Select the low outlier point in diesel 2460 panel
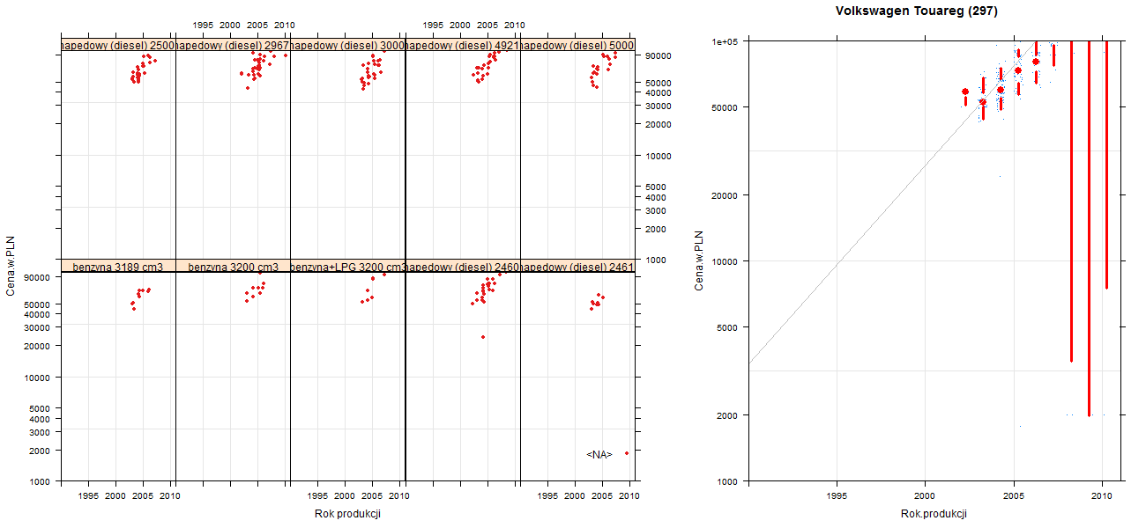Screen dimensions: 1146x528 [x=483, y=337]
